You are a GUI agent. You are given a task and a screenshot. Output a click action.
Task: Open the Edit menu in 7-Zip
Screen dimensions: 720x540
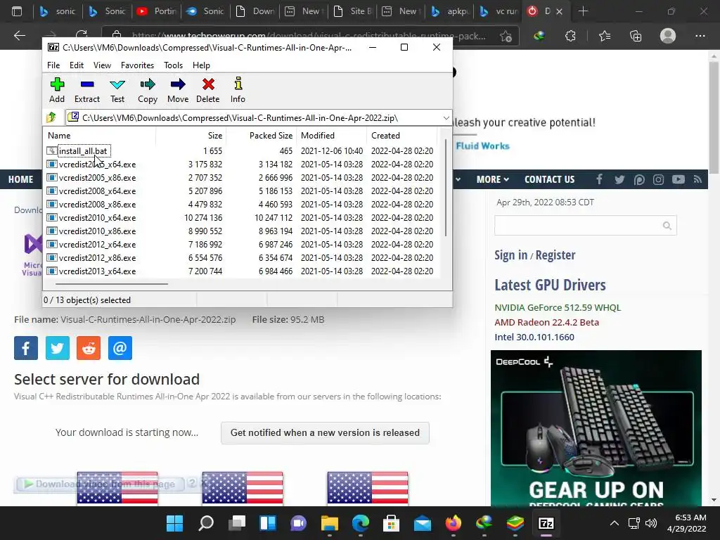pos(77,65)
